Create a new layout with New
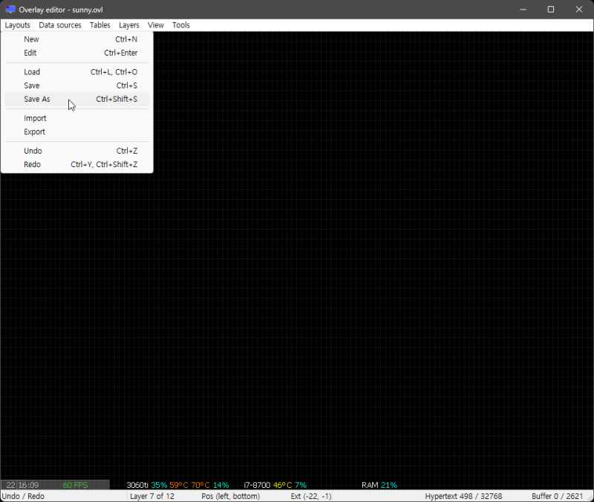Viewport: 594px width, 502px height. click(31, 39)
